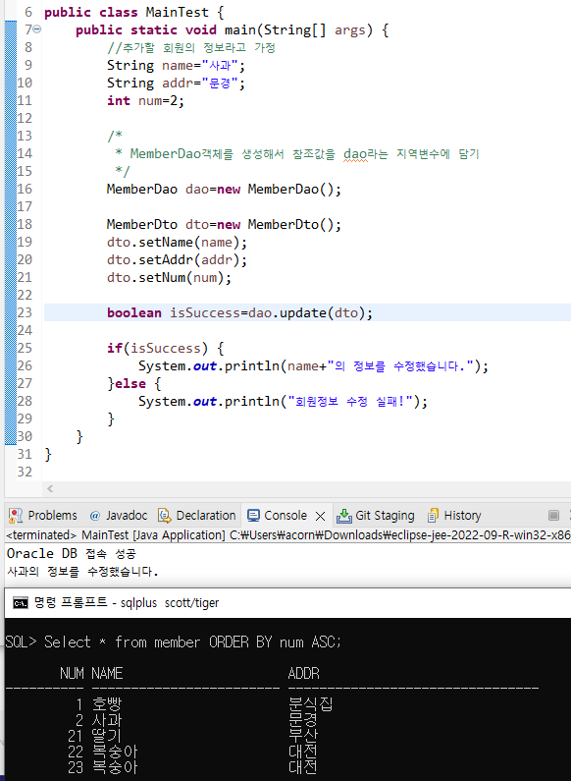This screenshot has height=781, width=571.
Task: Click the '문경' address in sqlplus results
Action: (302, 720)
